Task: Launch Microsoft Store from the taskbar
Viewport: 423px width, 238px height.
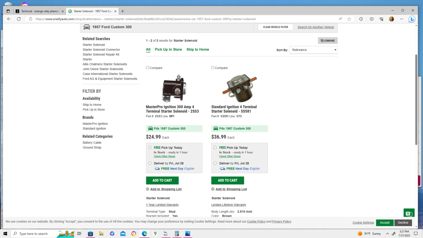Action: (90, 234)
